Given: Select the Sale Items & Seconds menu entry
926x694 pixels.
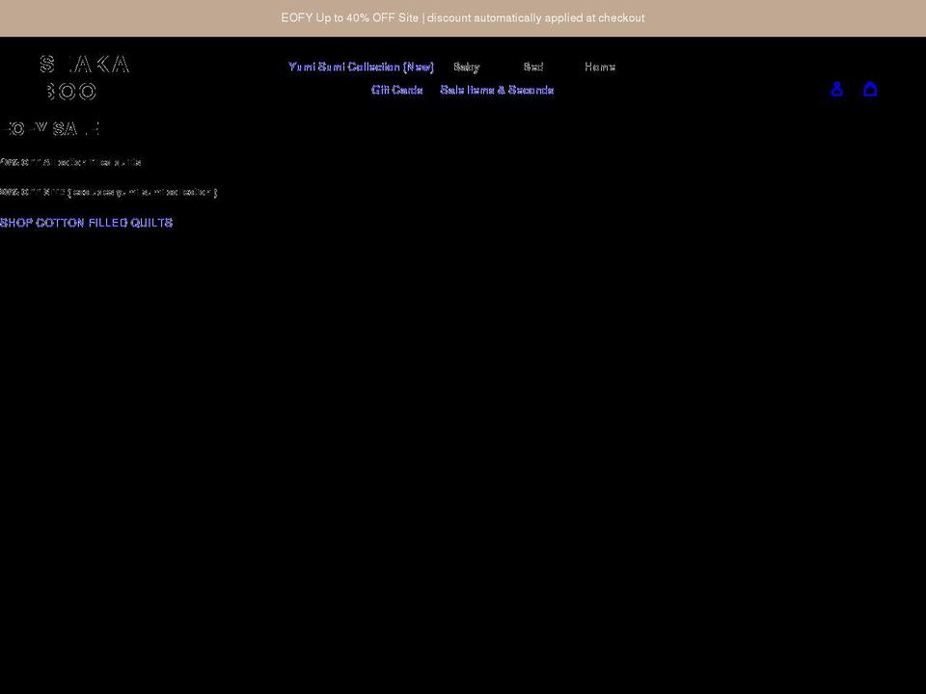Looking at the screenshot, I should click(497, 90).
